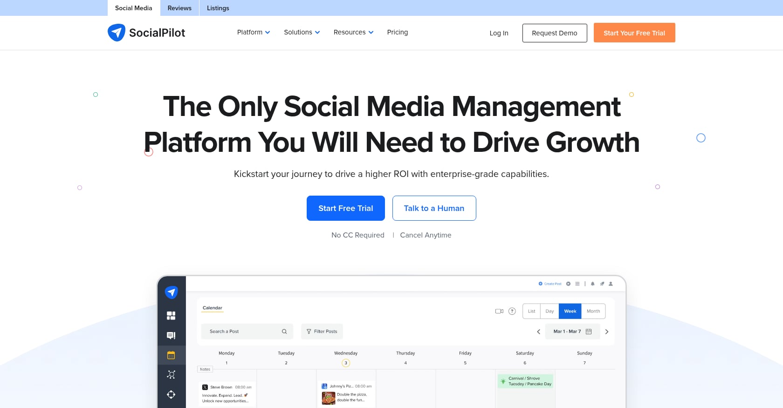Switch to Day view

[550, 311]
